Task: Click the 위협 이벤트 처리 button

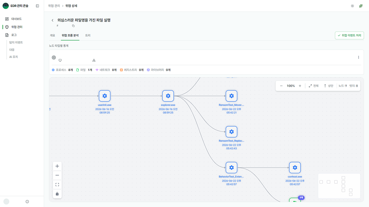Action: point(349,35)
